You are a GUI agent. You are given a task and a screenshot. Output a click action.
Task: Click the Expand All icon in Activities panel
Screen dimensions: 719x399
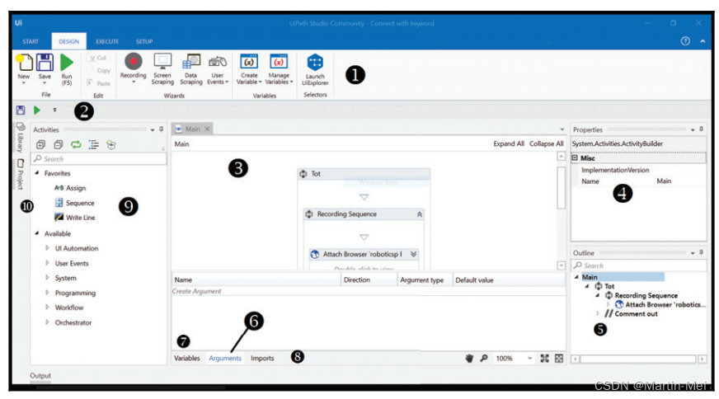[40, 145]
